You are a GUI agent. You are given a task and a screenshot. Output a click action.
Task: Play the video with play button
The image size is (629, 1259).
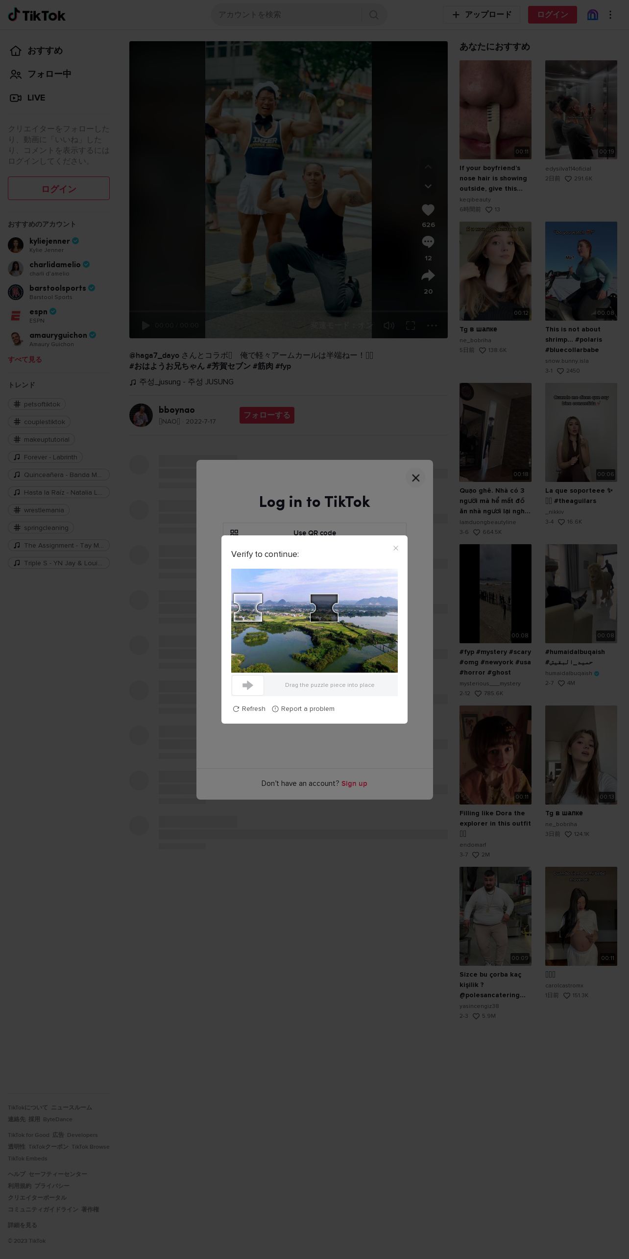pyautogui.click(x=145, y=326)
